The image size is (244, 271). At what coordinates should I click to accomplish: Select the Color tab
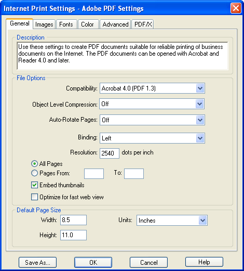88,24
